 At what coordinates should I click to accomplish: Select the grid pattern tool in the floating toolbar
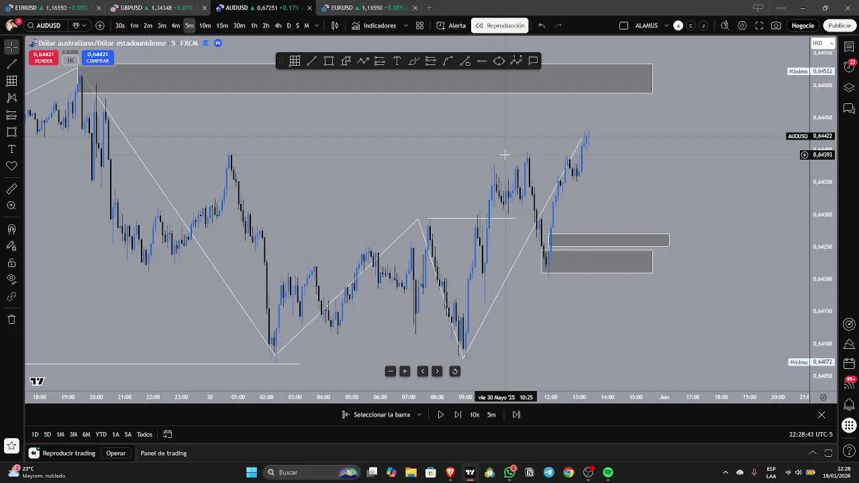tap(295, 61)
